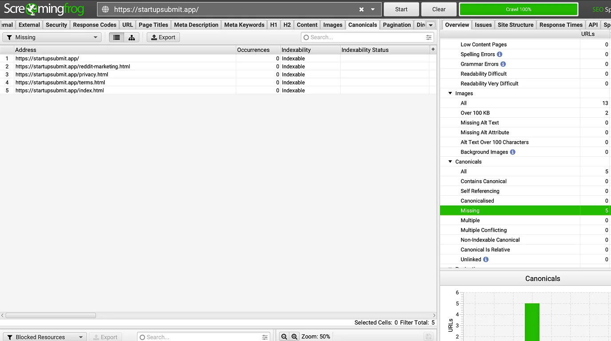Click the horizontal scrollbar thumb

[51, 315]
